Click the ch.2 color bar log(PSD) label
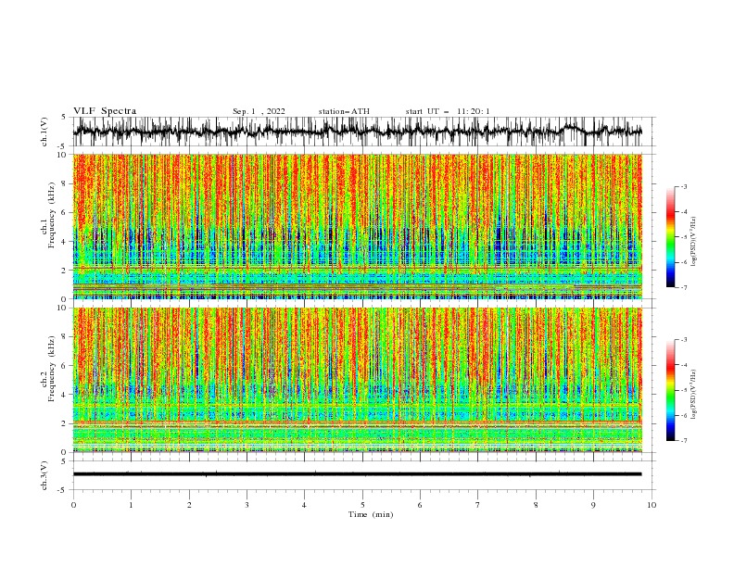Image resolution: width=734 pixels, height=567 pixels. coord(693,394)
